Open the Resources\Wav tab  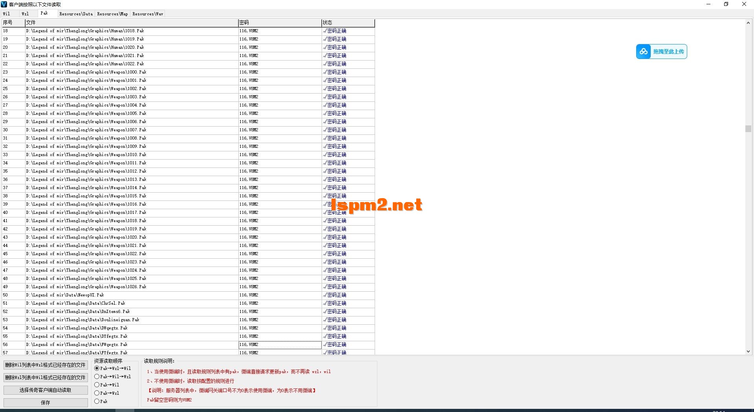[148, 14]
